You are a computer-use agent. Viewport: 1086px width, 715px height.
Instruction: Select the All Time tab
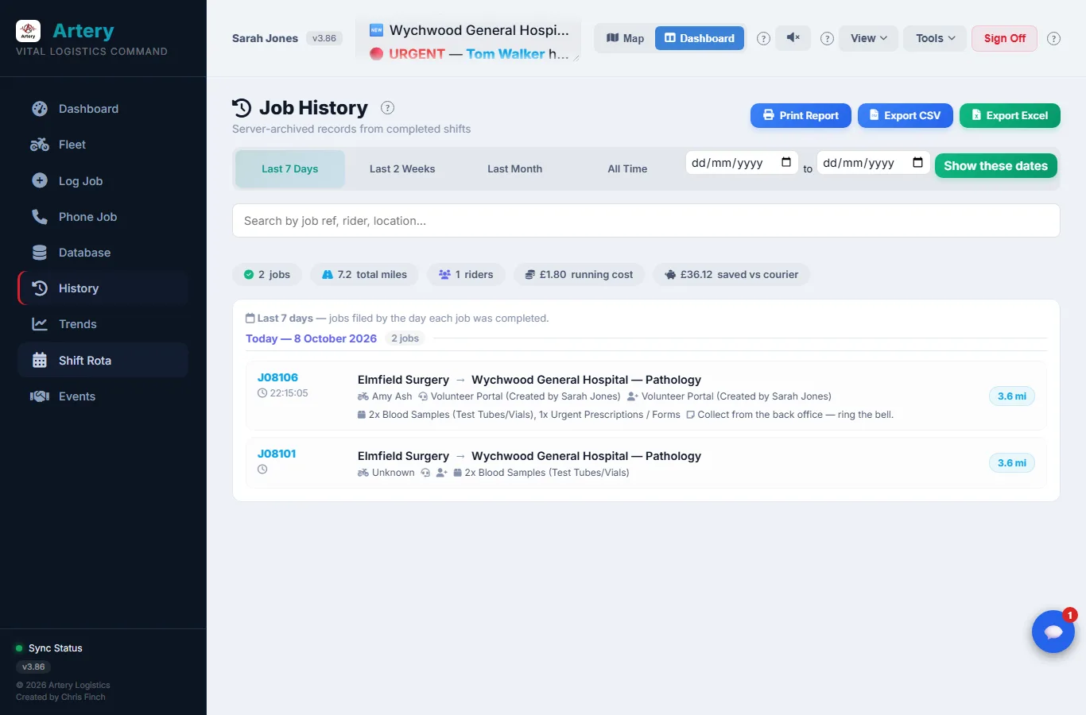[x=627, y=169]
